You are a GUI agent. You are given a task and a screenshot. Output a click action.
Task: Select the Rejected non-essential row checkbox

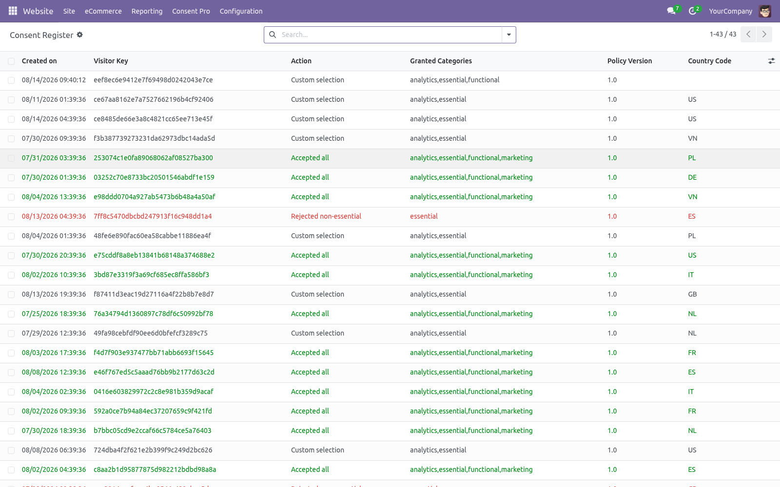pyautogui.click(x=11, y=217)
